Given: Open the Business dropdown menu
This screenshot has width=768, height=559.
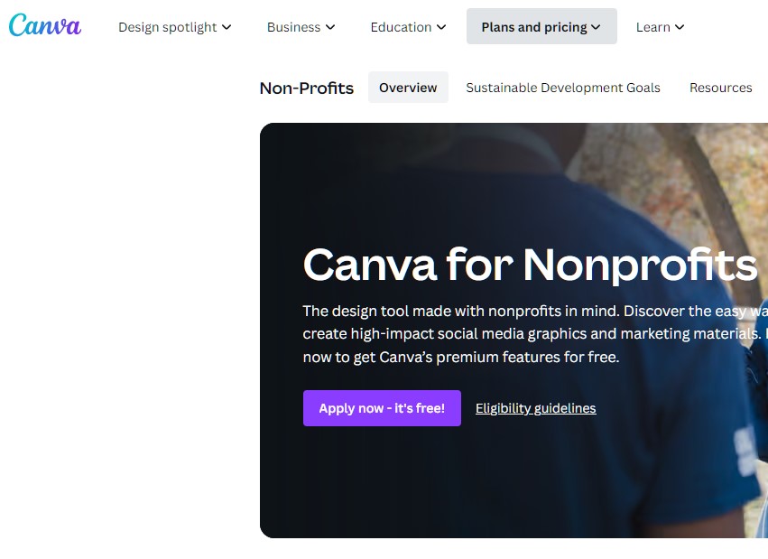Looking at the screenshot, I should pos(293,27).
